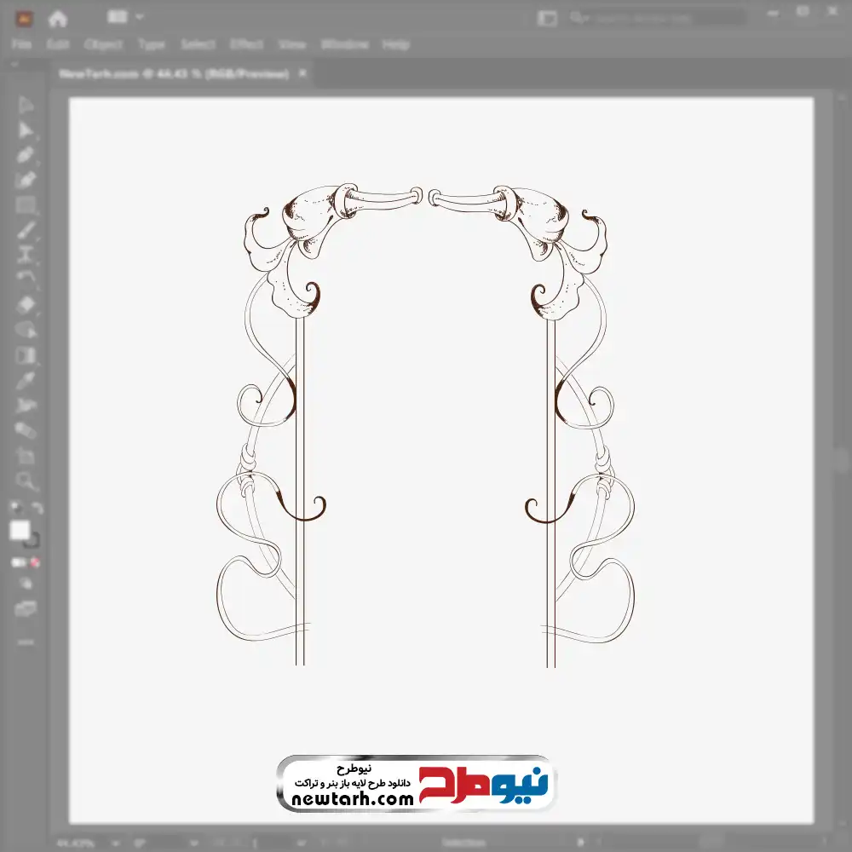Pick the Pen tool

click(26, 155)
